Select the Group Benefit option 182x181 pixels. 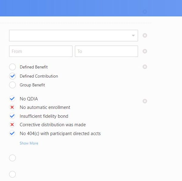(x=12, y=85)
